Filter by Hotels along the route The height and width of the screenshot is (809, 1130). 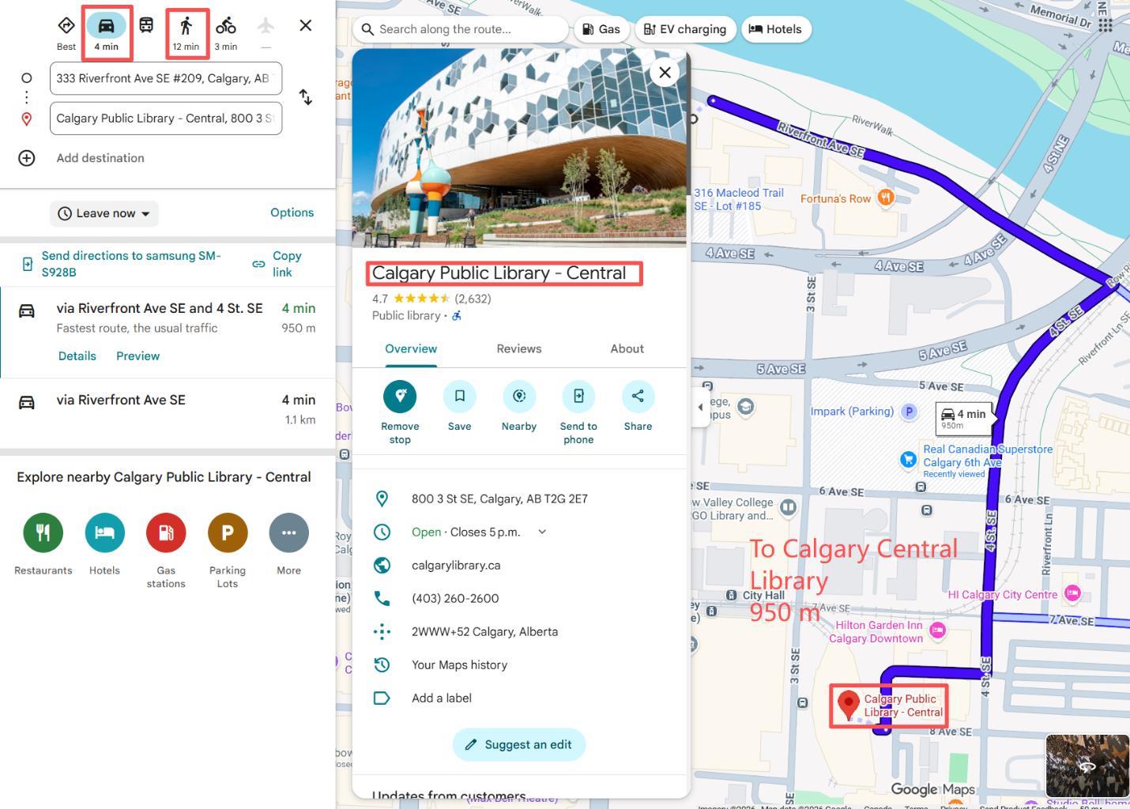pos(775,29)
